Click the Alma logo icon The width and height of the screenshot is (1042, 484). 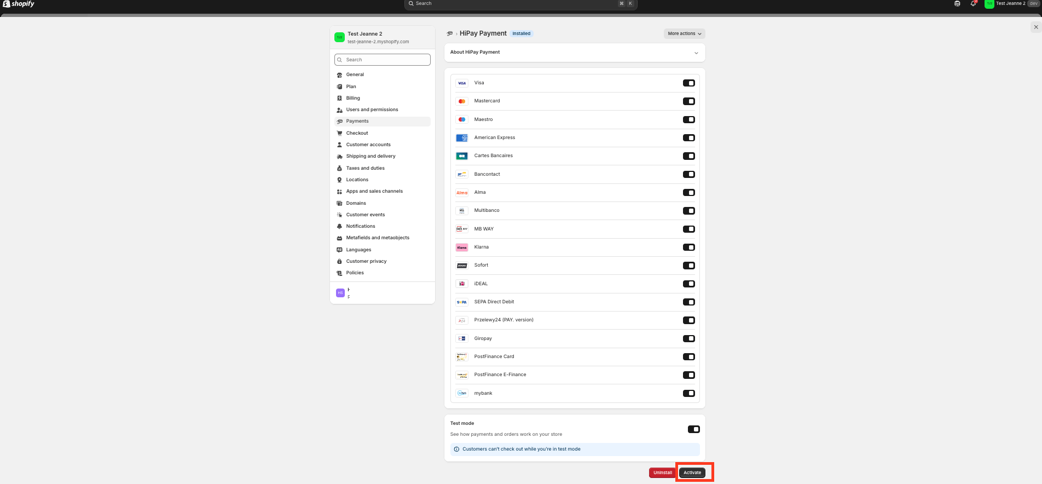(x=462, y=193)
